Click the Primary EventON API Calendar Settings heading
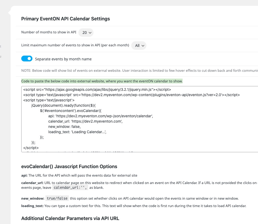 click(x=65, y=19)
